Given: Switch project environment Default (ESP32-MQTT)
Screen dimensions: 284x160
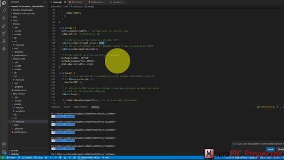Looking at the screenshot, I should coord(89,158).
